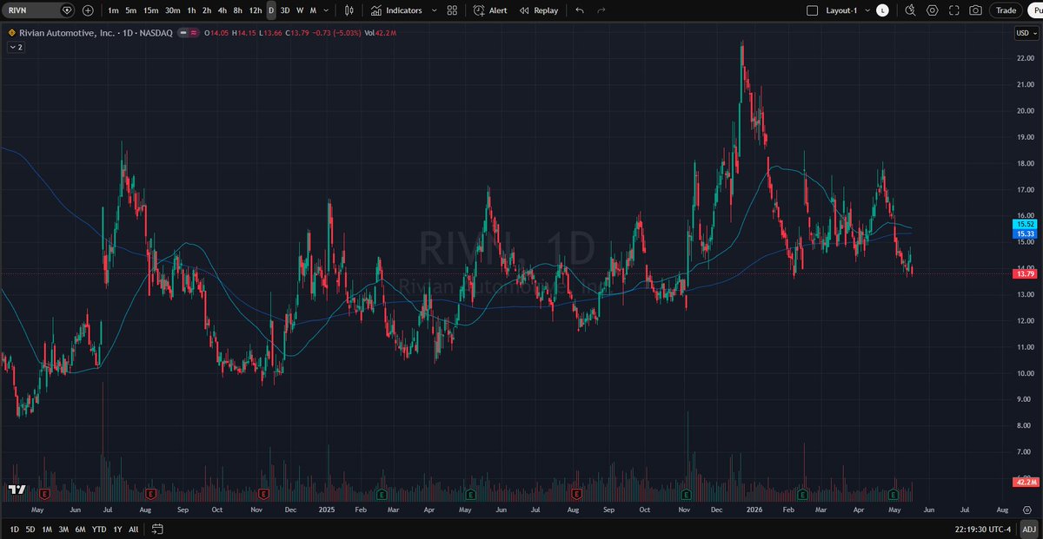The height and width of the screenshot is (539, 1043).
Task: Take a chart snapshot with camera icon
Action: click(x=976, y=10)
